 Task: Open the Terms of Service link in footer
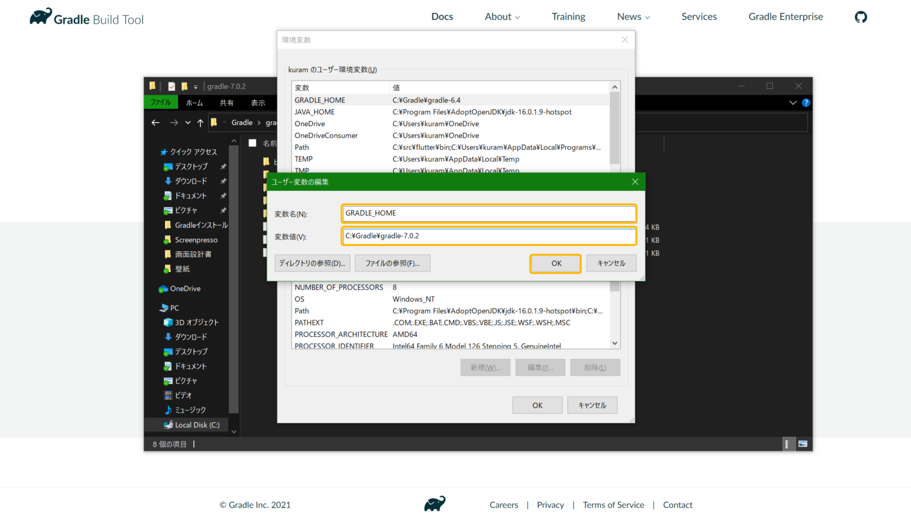613,505
